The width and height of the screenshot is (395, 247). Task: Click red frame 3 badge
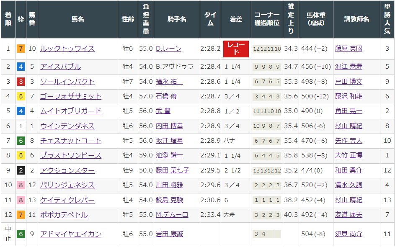pyautogui.click(x=21, y=82)
